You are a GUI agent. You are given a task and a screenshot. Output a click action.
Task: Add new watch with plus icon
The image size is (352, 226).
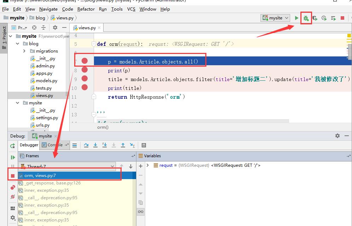click(x=141, y=166)
